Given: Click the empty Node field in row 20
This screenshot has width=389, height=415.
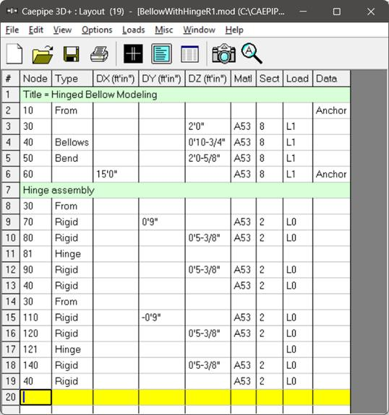Looking at the screenshot, I should click(x=35, y=397).
